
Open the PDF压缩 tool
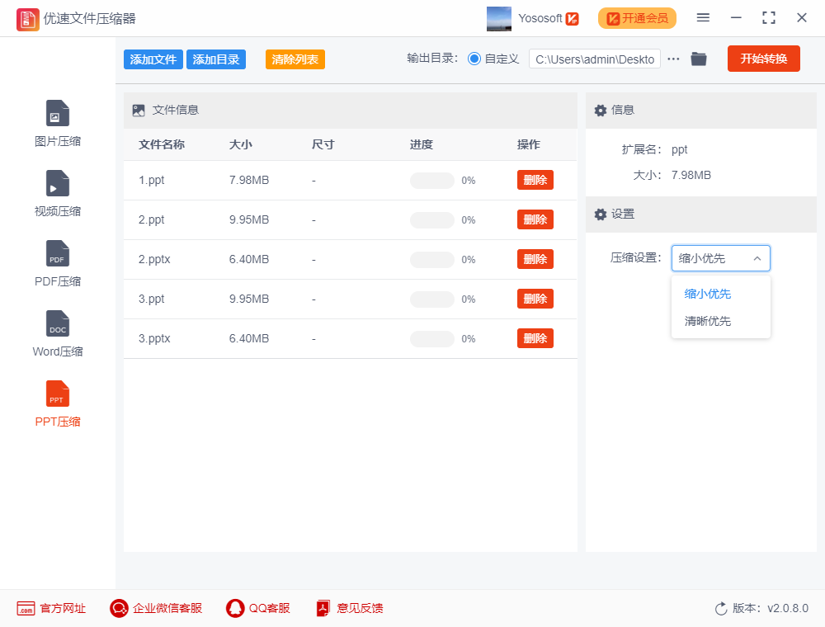(x=58, y=263)
